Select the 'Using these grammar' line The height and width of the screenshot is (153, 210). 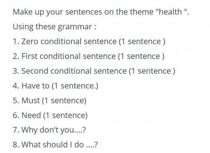[x=55, y=27]
